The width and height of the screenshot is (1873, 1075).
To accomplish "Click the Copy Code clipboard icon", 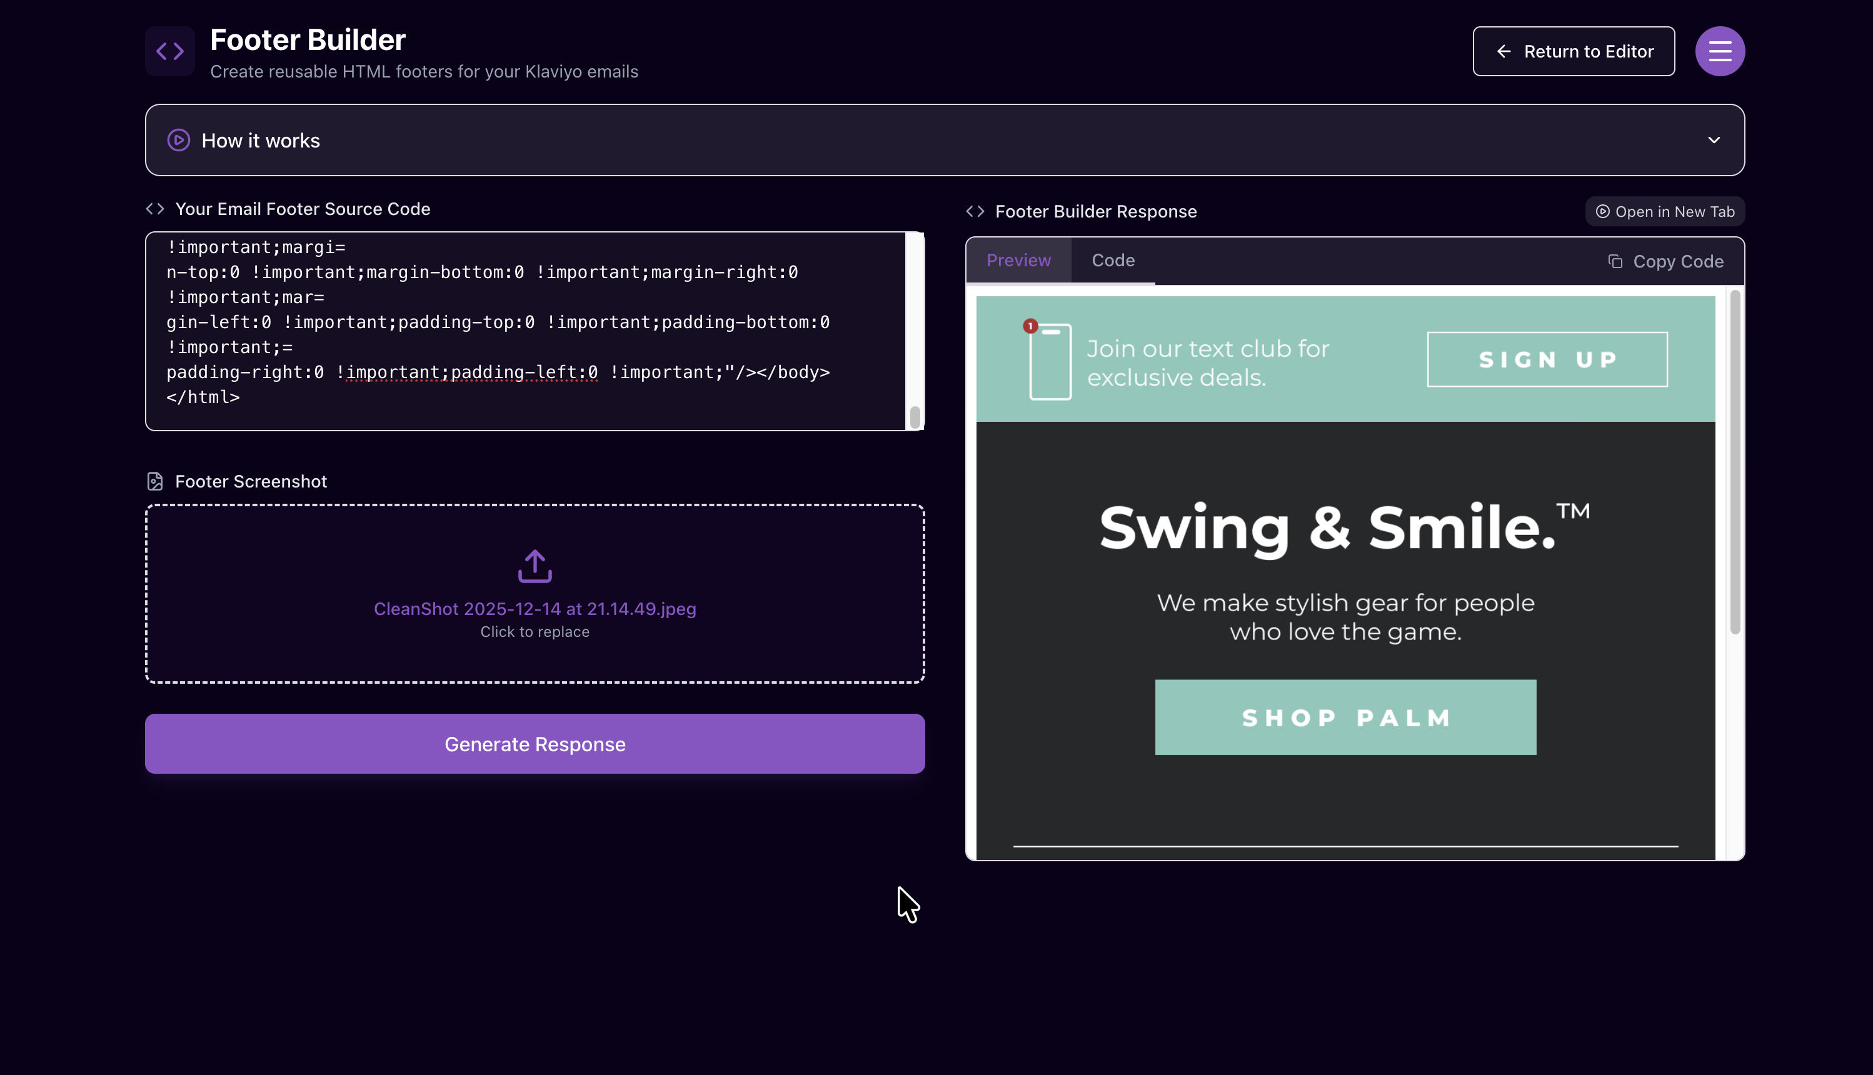I will coord(1615,261).
